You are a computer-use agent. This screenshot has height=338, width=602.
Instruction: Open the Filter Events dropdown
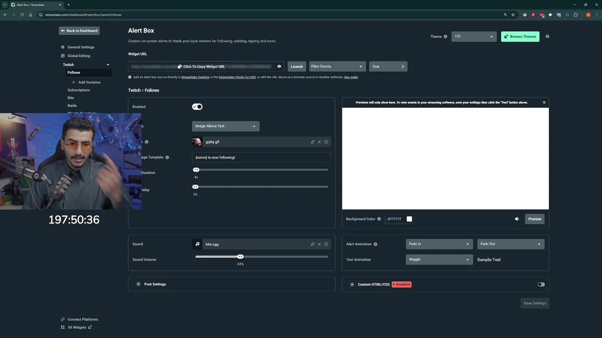coord(337,67)
